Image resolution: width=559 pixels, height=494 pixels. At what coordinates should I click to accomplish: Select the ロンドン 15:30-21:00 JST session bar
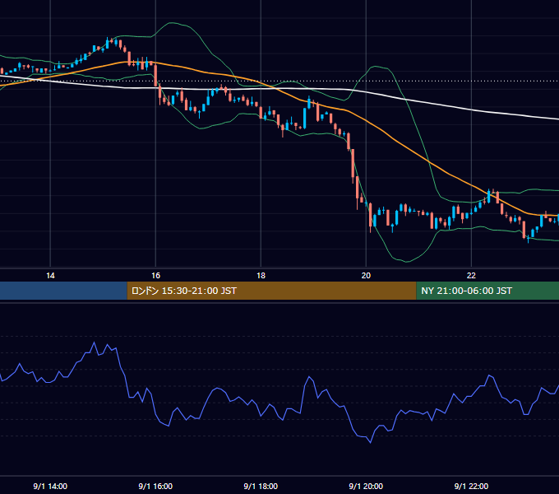271,291
